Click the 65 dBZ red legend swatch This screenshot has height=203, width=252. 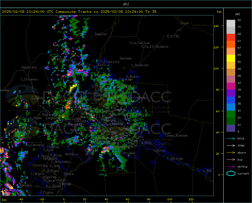pyautogui.click(x=231, y=37)
